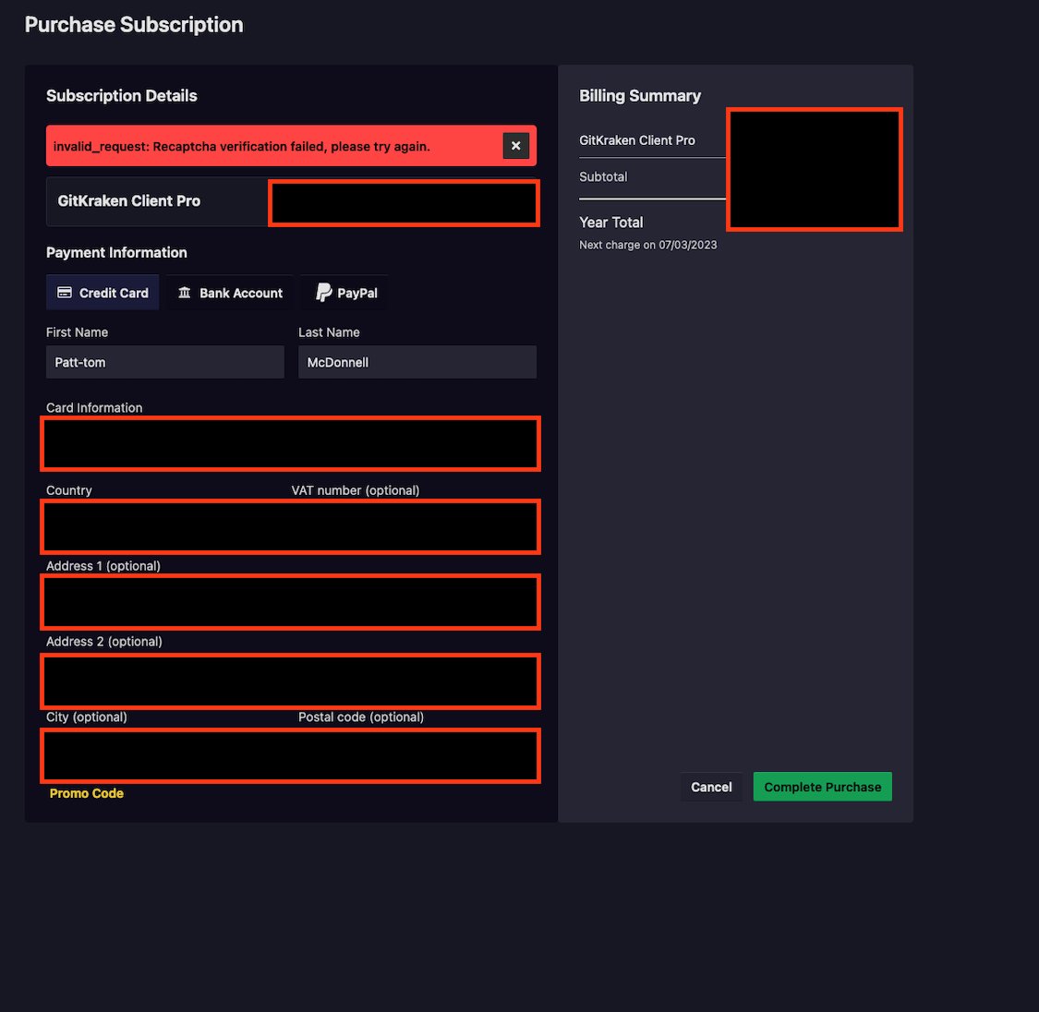
Task: Click the Year Total label
Action: (x=611, y=223)
